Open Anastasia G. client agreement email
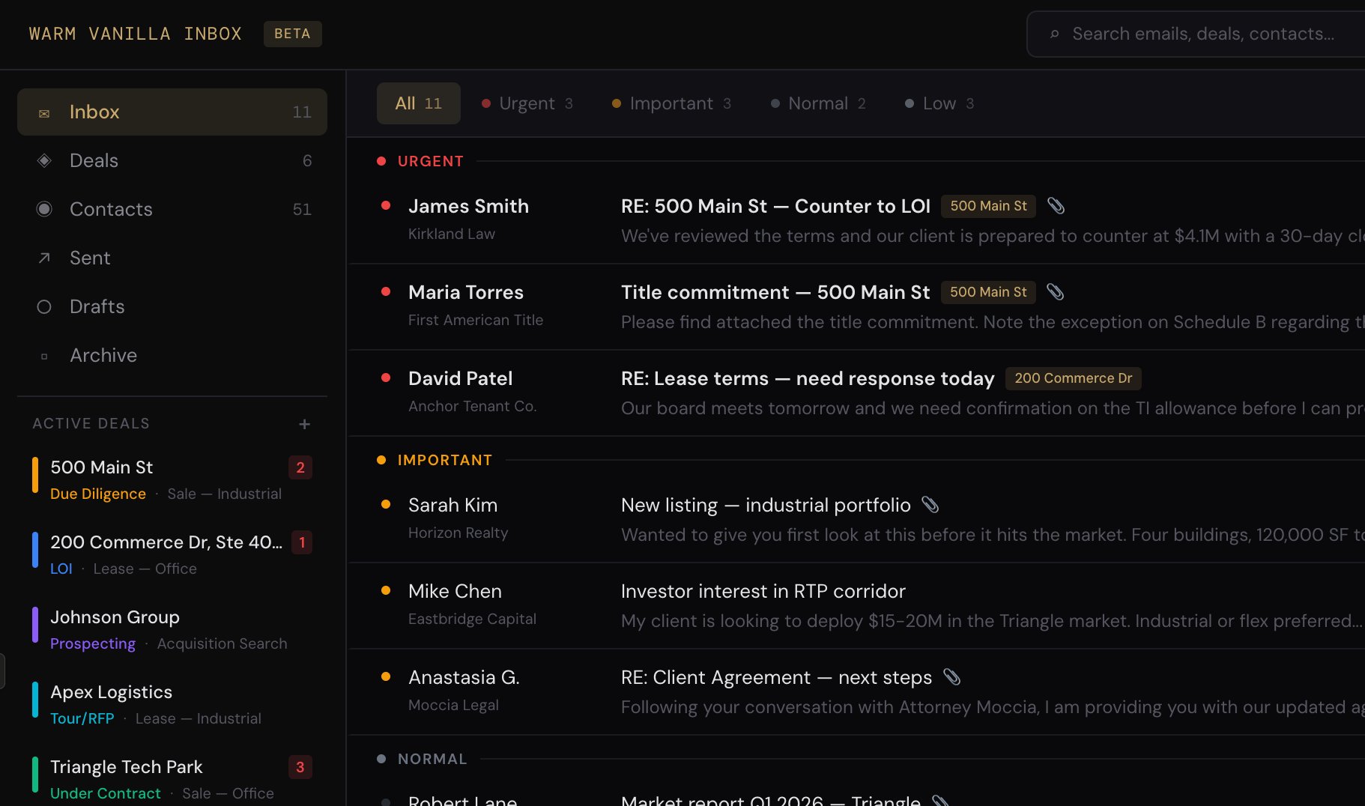 click(x=856, y=691)
